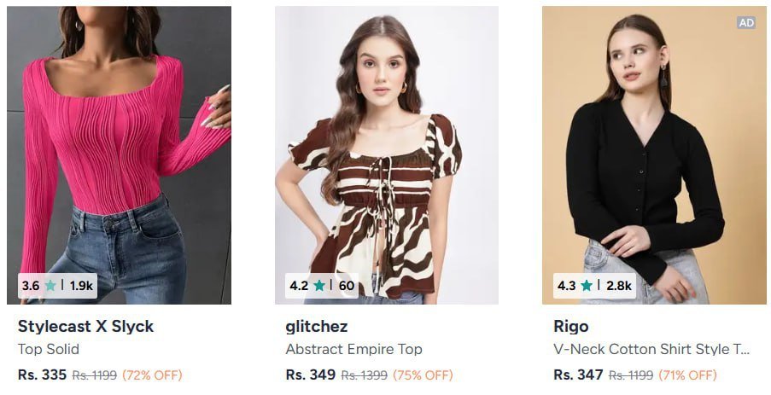This screenshot has width=771, height=395.
Task: Click the 75% OFF discount label
Action: [x=423, y=375]
